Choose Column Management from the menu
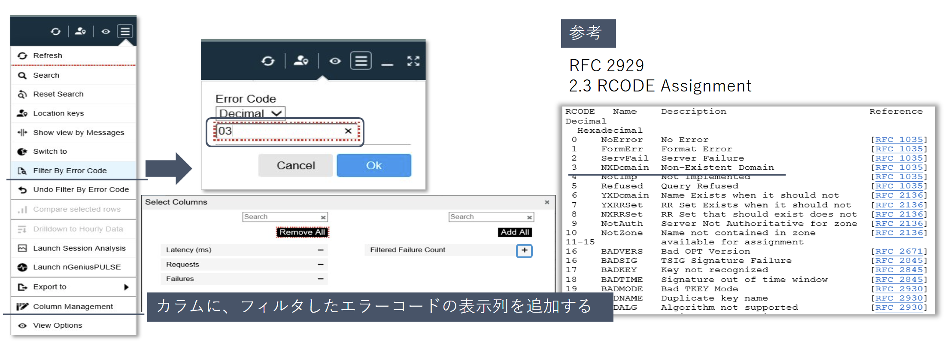The width and height of the screenshot is (950, 344). tap(73, 306)
